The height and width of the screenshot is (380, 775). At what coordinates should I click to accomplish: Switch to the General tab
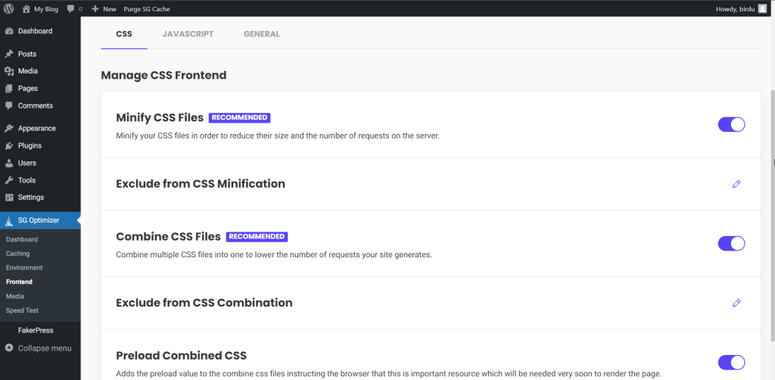261,34
